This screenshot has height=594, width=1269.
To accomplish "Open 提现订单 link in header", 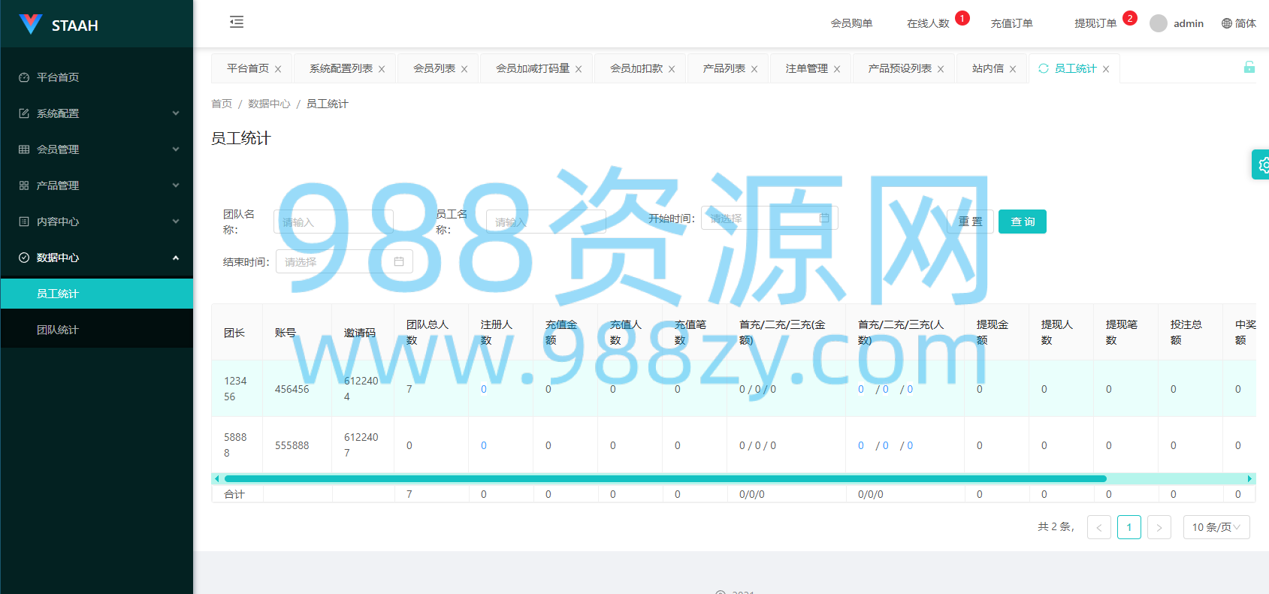I will tap(1095, 23).
